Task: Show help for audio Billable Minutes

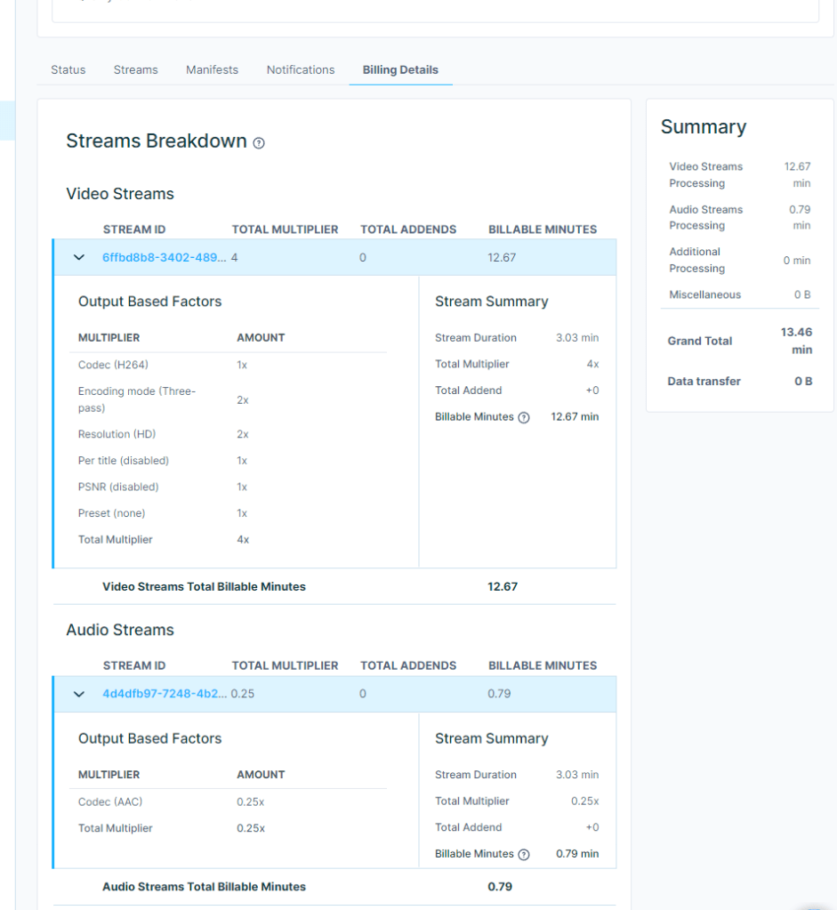Action: [524, 854]
